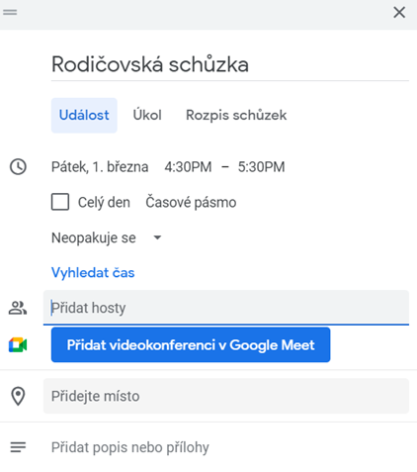Click the drag handle icon at top
Screen dimensions: 417x472
coord(10,12)
